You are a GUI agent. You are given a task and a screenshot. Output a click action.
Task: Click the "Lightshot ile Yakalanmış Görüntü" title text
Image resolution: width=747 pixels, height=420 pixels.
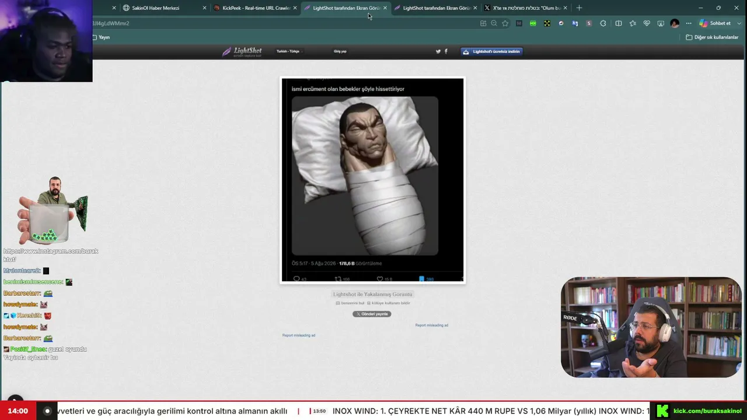[x=372, y=294]
